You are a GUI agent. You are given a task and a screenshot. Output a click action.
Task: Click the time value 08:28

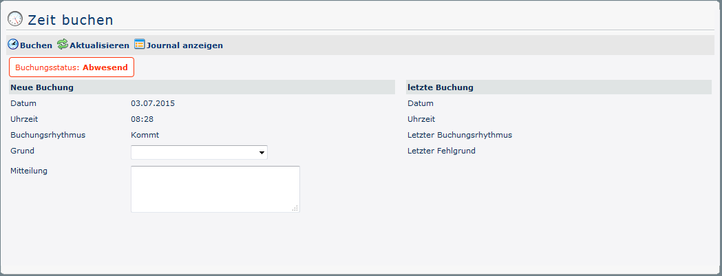[x=142, y=119]
